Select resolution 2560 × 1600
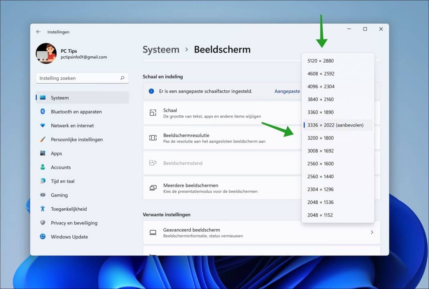 click(x=338, y=163)
